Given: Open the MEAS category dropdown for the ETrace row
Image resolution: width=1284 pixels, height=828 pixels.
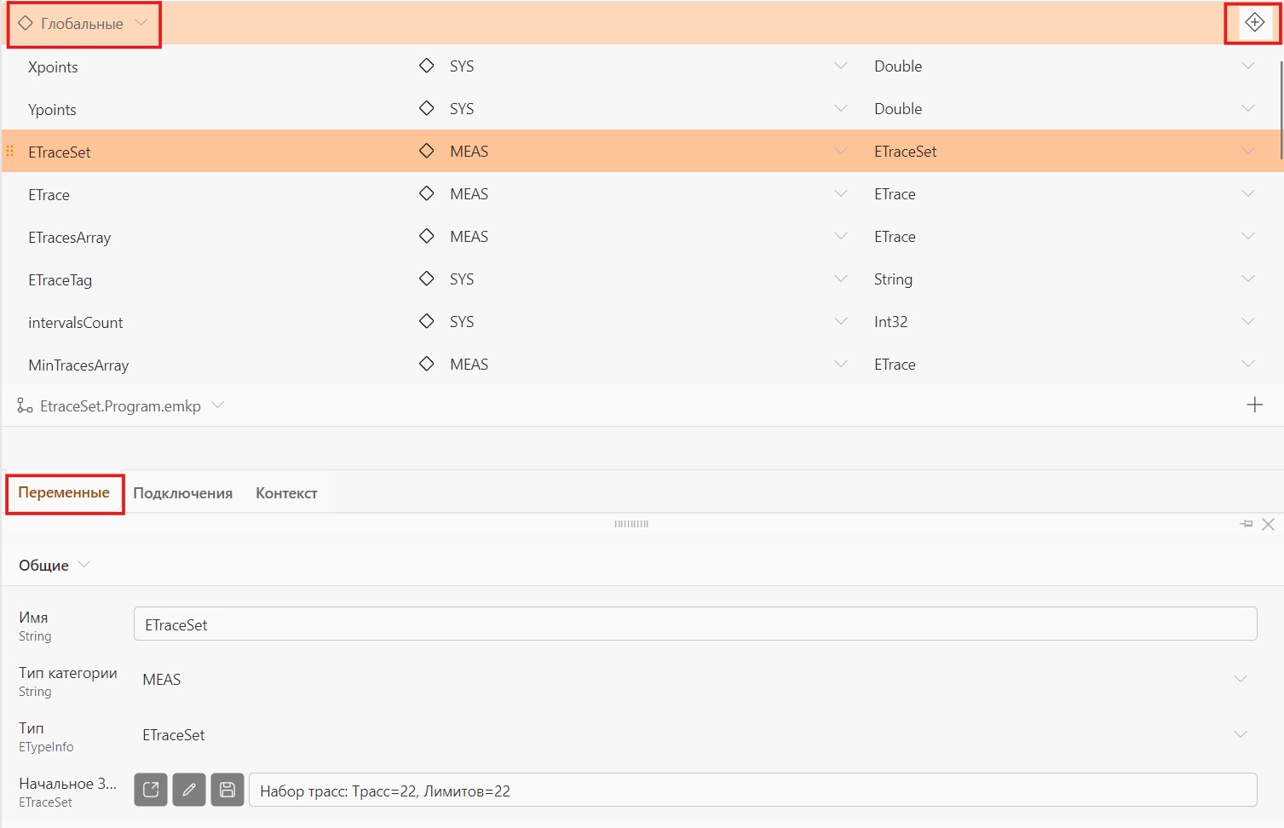Looking at the screenshot, I should click(x=841, y=193).
